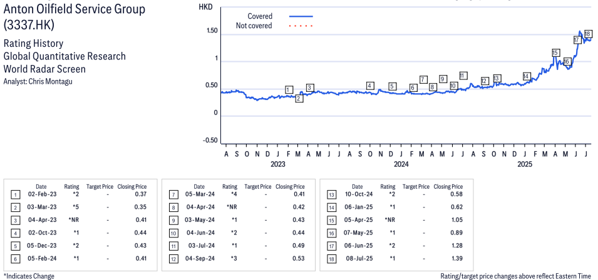
Task: Select chart marker 7 on the graph
Action: [423, 79]
